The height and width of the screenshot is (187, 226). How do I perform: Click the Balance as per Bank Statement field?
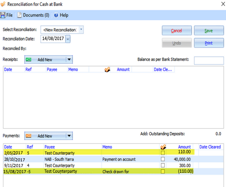coord(209,61)
